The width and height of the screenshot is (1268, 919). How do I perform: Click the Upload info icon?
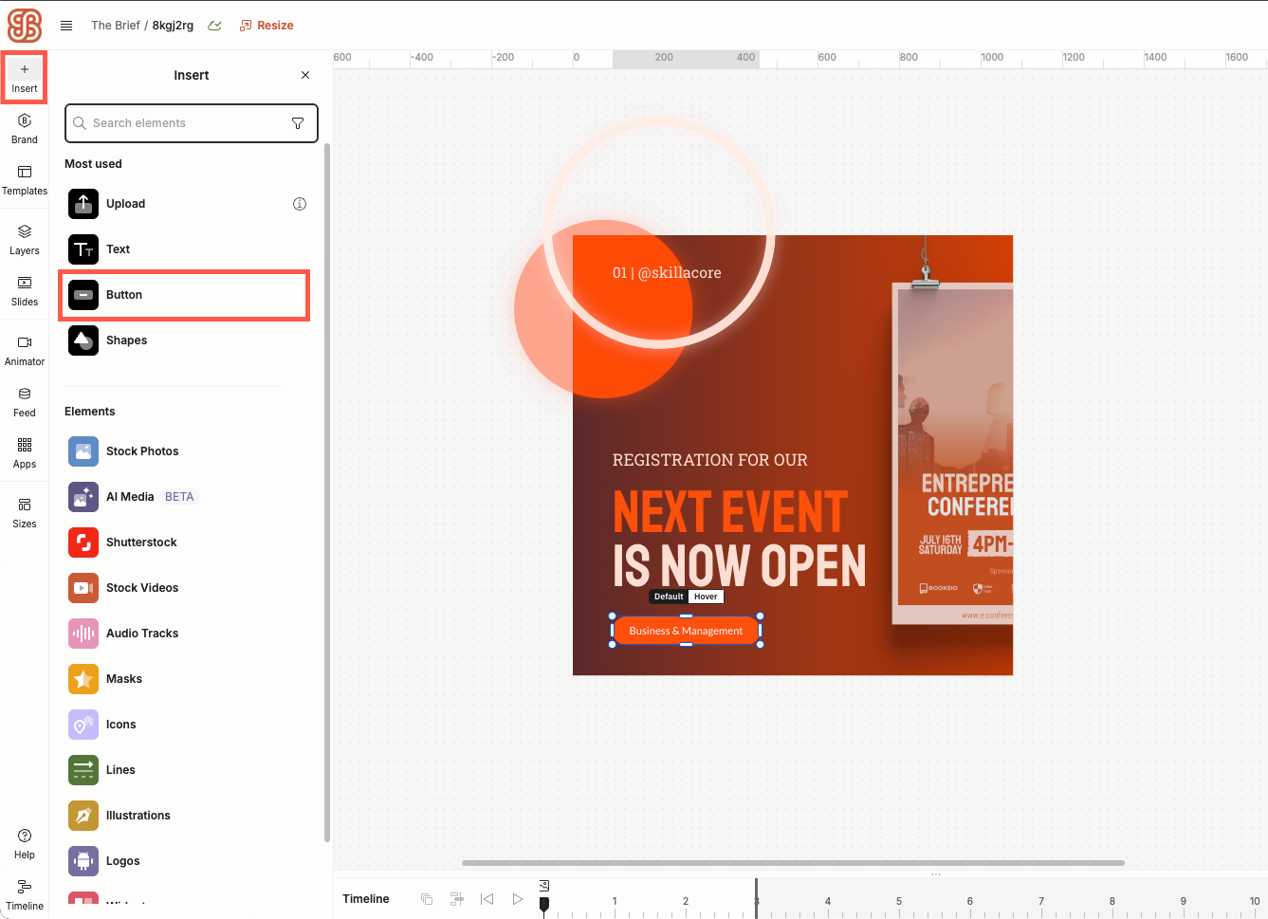click(300, 204)
